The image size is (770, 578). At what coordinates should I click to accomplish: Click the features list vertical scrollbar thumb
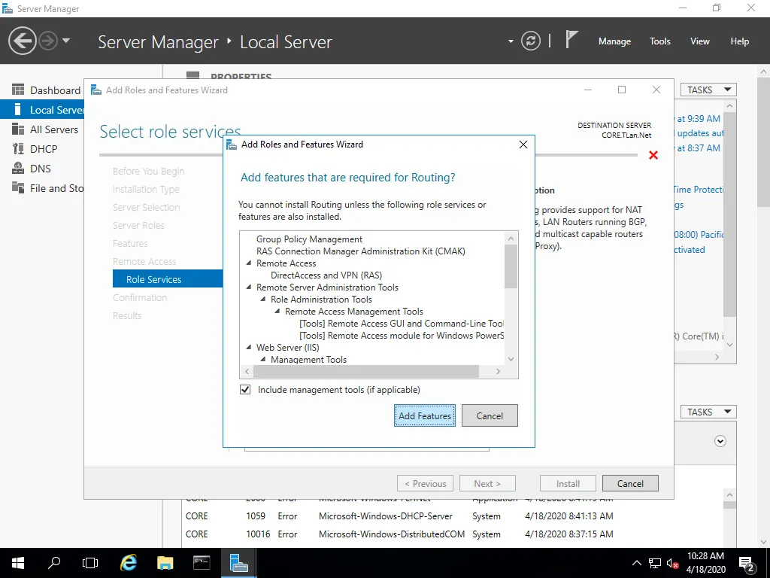tap(511, 266)
